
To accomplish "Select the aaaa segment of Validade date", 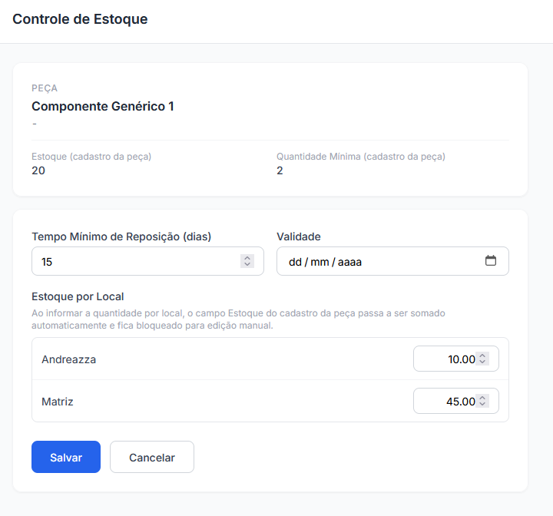I will pyautogui.click(x=349, y=262).
